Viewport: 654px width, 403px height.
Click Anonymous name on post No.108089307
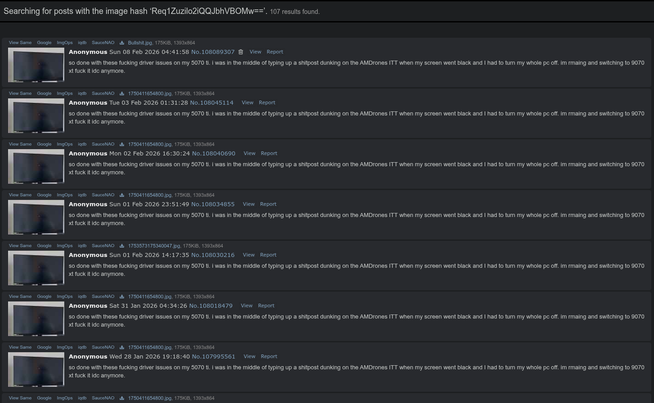88,52
